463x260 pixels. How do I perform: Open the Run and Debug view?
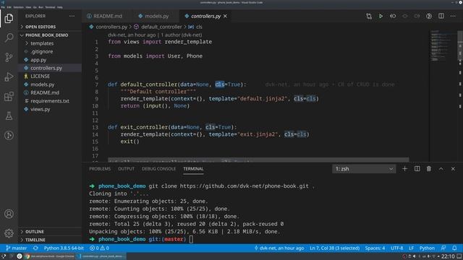[x=9, y=77]
